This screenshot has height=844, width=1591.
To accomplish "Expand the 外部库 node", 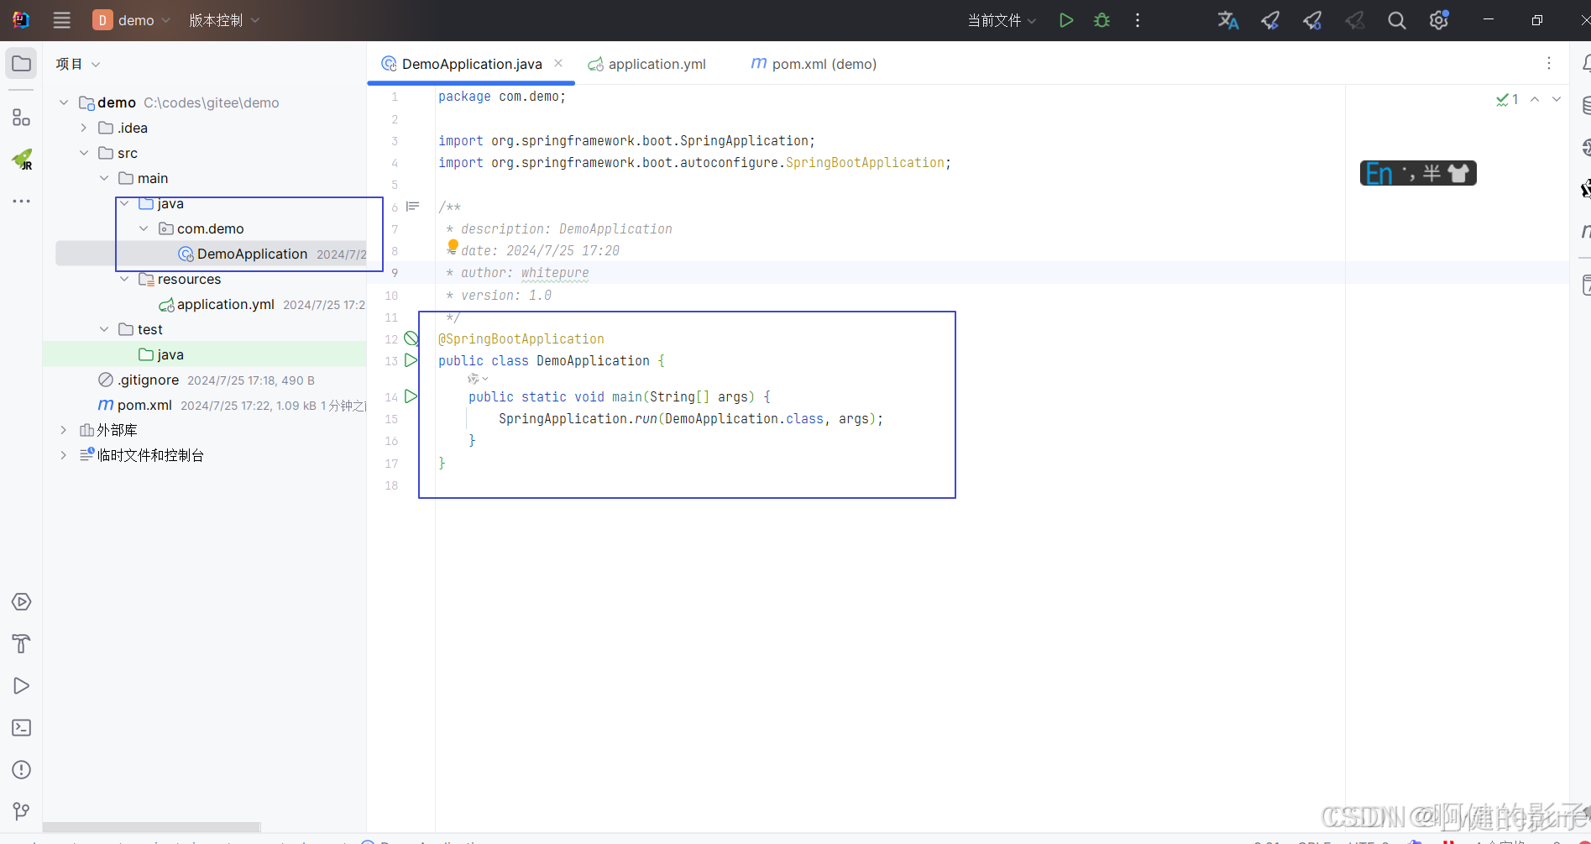I will click(x=64, y=430).
